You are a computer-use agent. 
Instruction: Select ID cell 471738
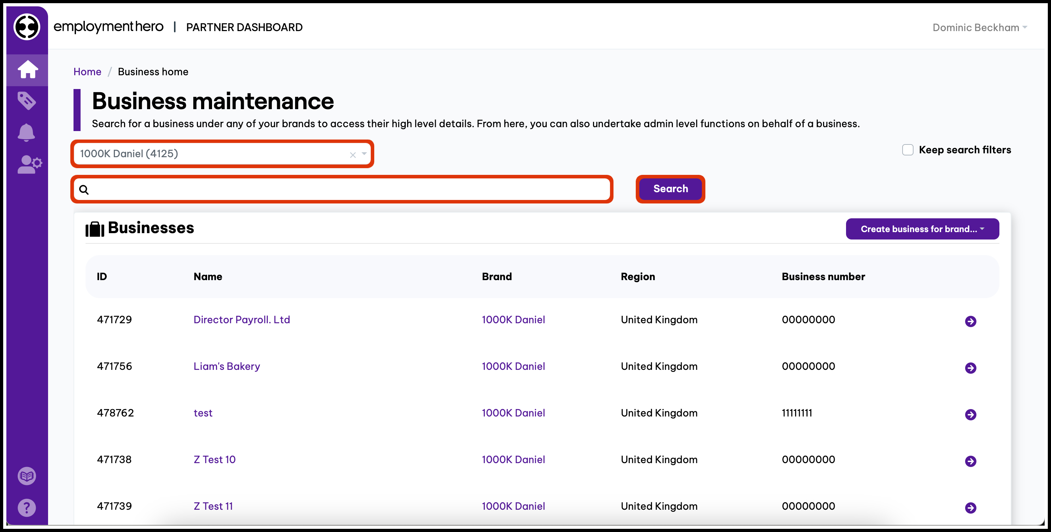tap(114, 459)
